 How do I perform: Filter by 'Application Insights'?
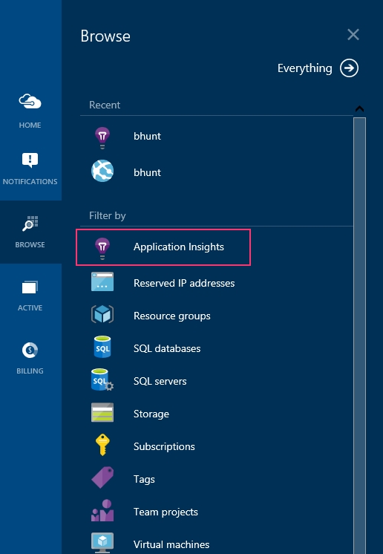(179, 247)
